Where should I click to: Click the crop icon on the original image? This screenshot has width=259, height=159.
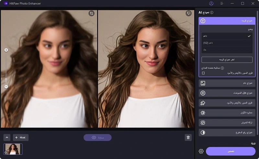[92, 13]
